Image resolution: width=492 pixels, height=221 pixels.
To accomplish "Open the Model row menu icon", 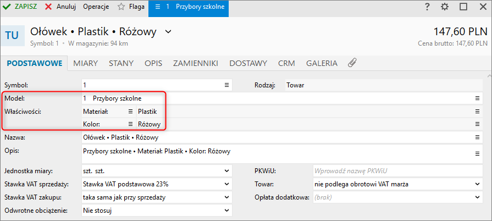I will 478,98.
